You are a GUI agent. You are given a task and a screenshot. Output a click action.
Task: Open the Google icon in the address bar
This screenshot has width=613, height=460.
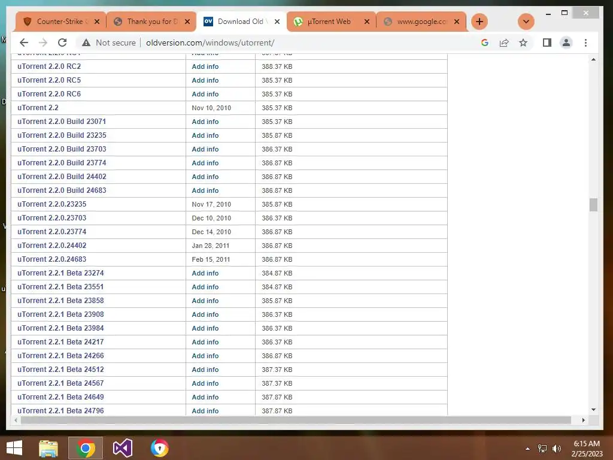pos(485,43)
